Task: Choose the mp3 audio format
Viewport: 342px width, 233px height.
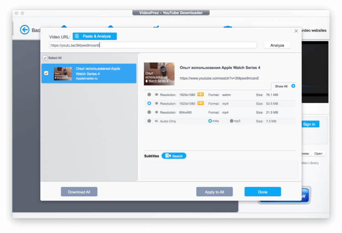Action: pos(231,121)
